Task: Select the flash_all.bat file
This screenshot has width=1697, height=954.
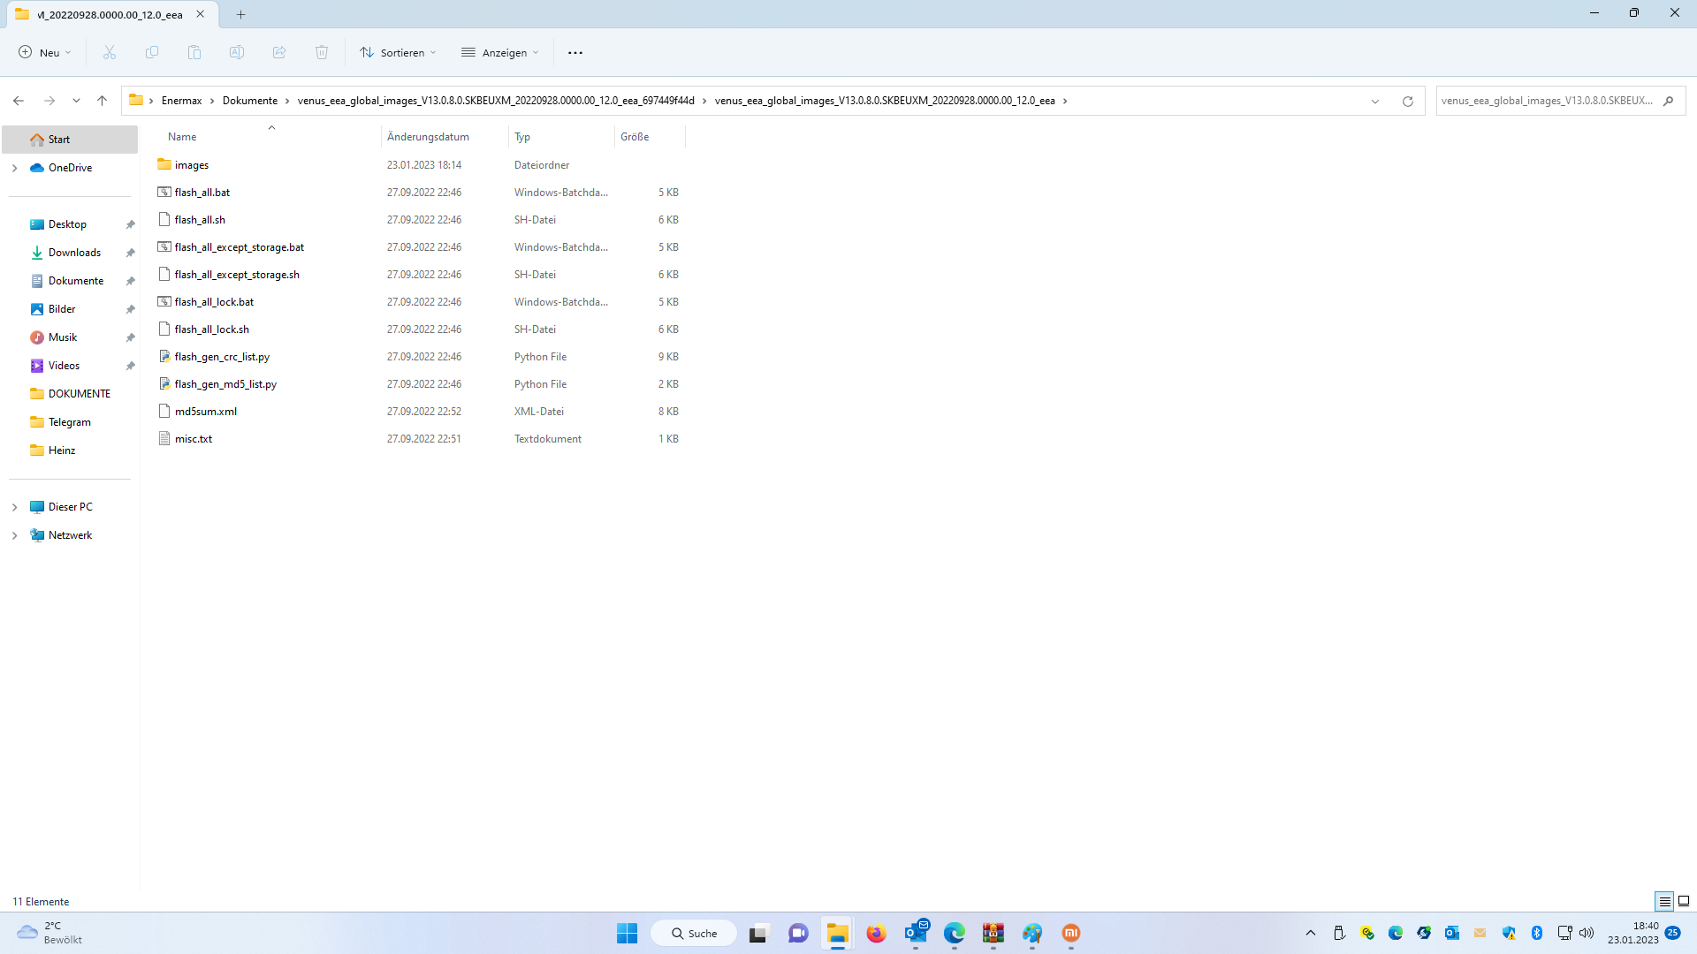Action: click(202, 193)
